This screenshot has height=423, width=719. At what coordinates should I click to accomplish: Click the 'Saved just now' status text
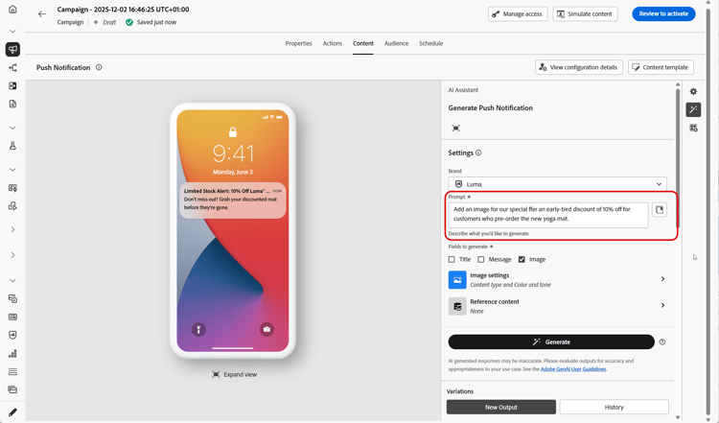(x=156, y=22)
